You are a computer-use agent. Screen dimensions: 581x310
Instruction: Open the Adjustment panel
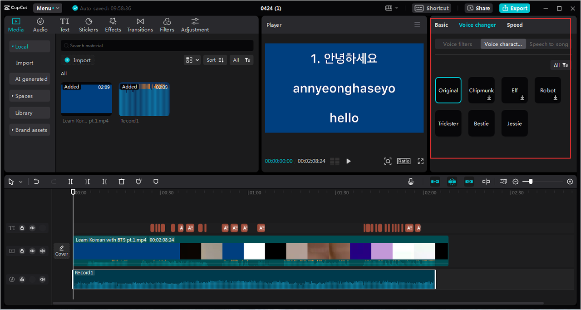[195, 25]
